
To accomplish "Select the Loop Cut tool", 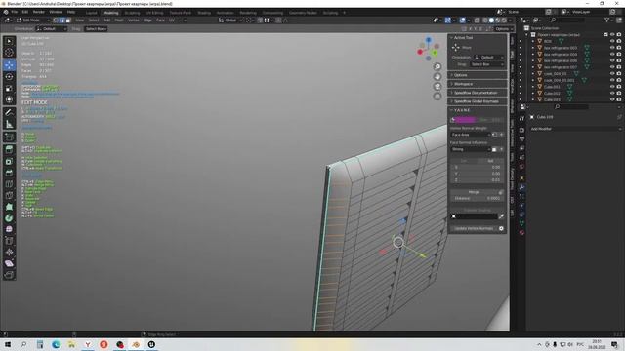I will point(9,184).
